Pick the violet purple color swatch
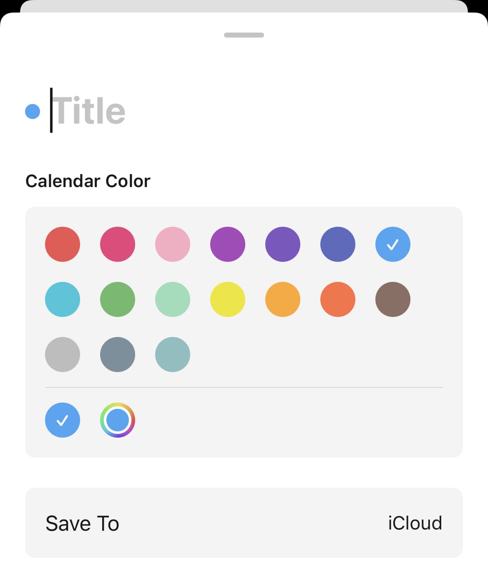Screen dimensions: 488x570 [283, 244]
